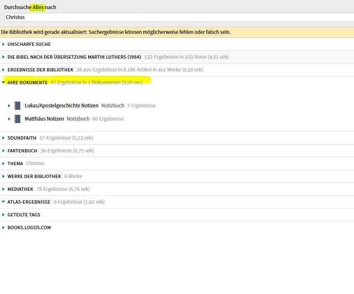Open the Lukas/Apostelgeschichte Notizen document

point(61,106)
